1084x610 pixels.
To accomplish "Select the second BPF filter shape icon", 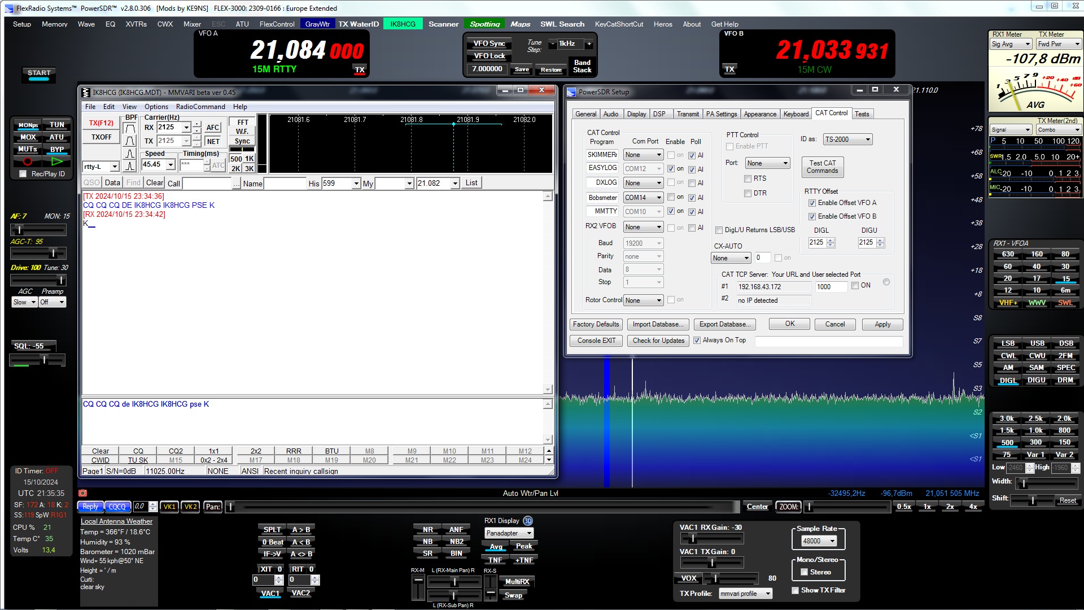I will point(130,141).
